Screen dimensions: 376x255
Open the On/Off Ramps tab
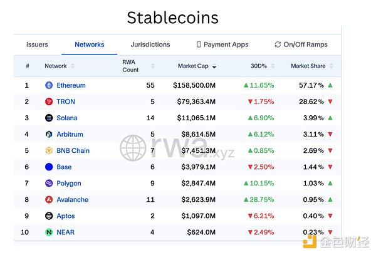(301, 45)
